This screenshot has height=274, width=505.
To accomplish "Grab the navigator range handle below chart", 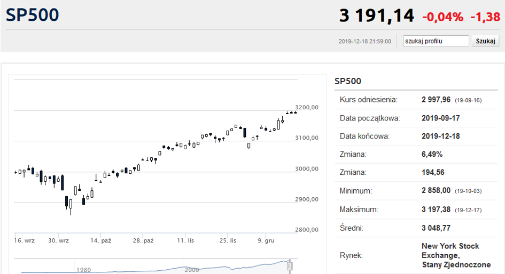I will 290,267.
